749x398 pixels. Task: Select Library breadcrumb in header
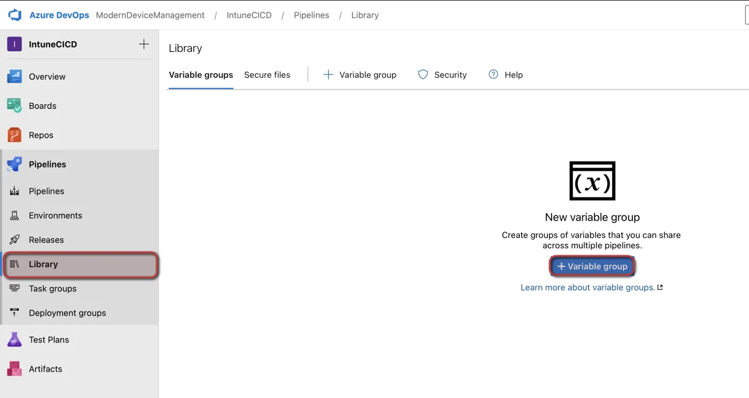click(365, 15)
